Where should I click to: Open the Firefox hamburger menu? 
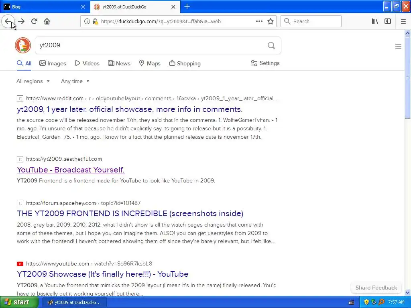point(403,22)
